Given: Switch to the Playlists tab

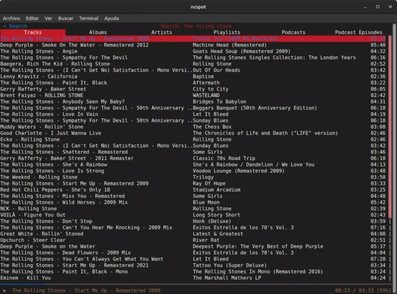Looking at the screenshot, I should 227,32.
